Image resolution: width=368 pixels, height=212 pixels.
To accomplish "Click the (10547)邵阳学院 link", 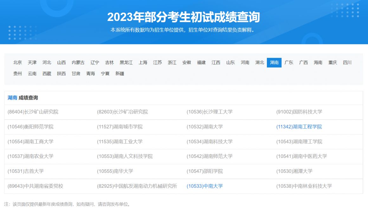I will pos(205,171).
